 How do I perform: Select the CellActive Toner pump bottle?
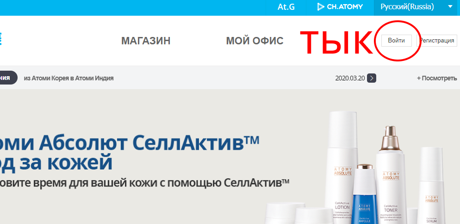(x=391, y=175)
